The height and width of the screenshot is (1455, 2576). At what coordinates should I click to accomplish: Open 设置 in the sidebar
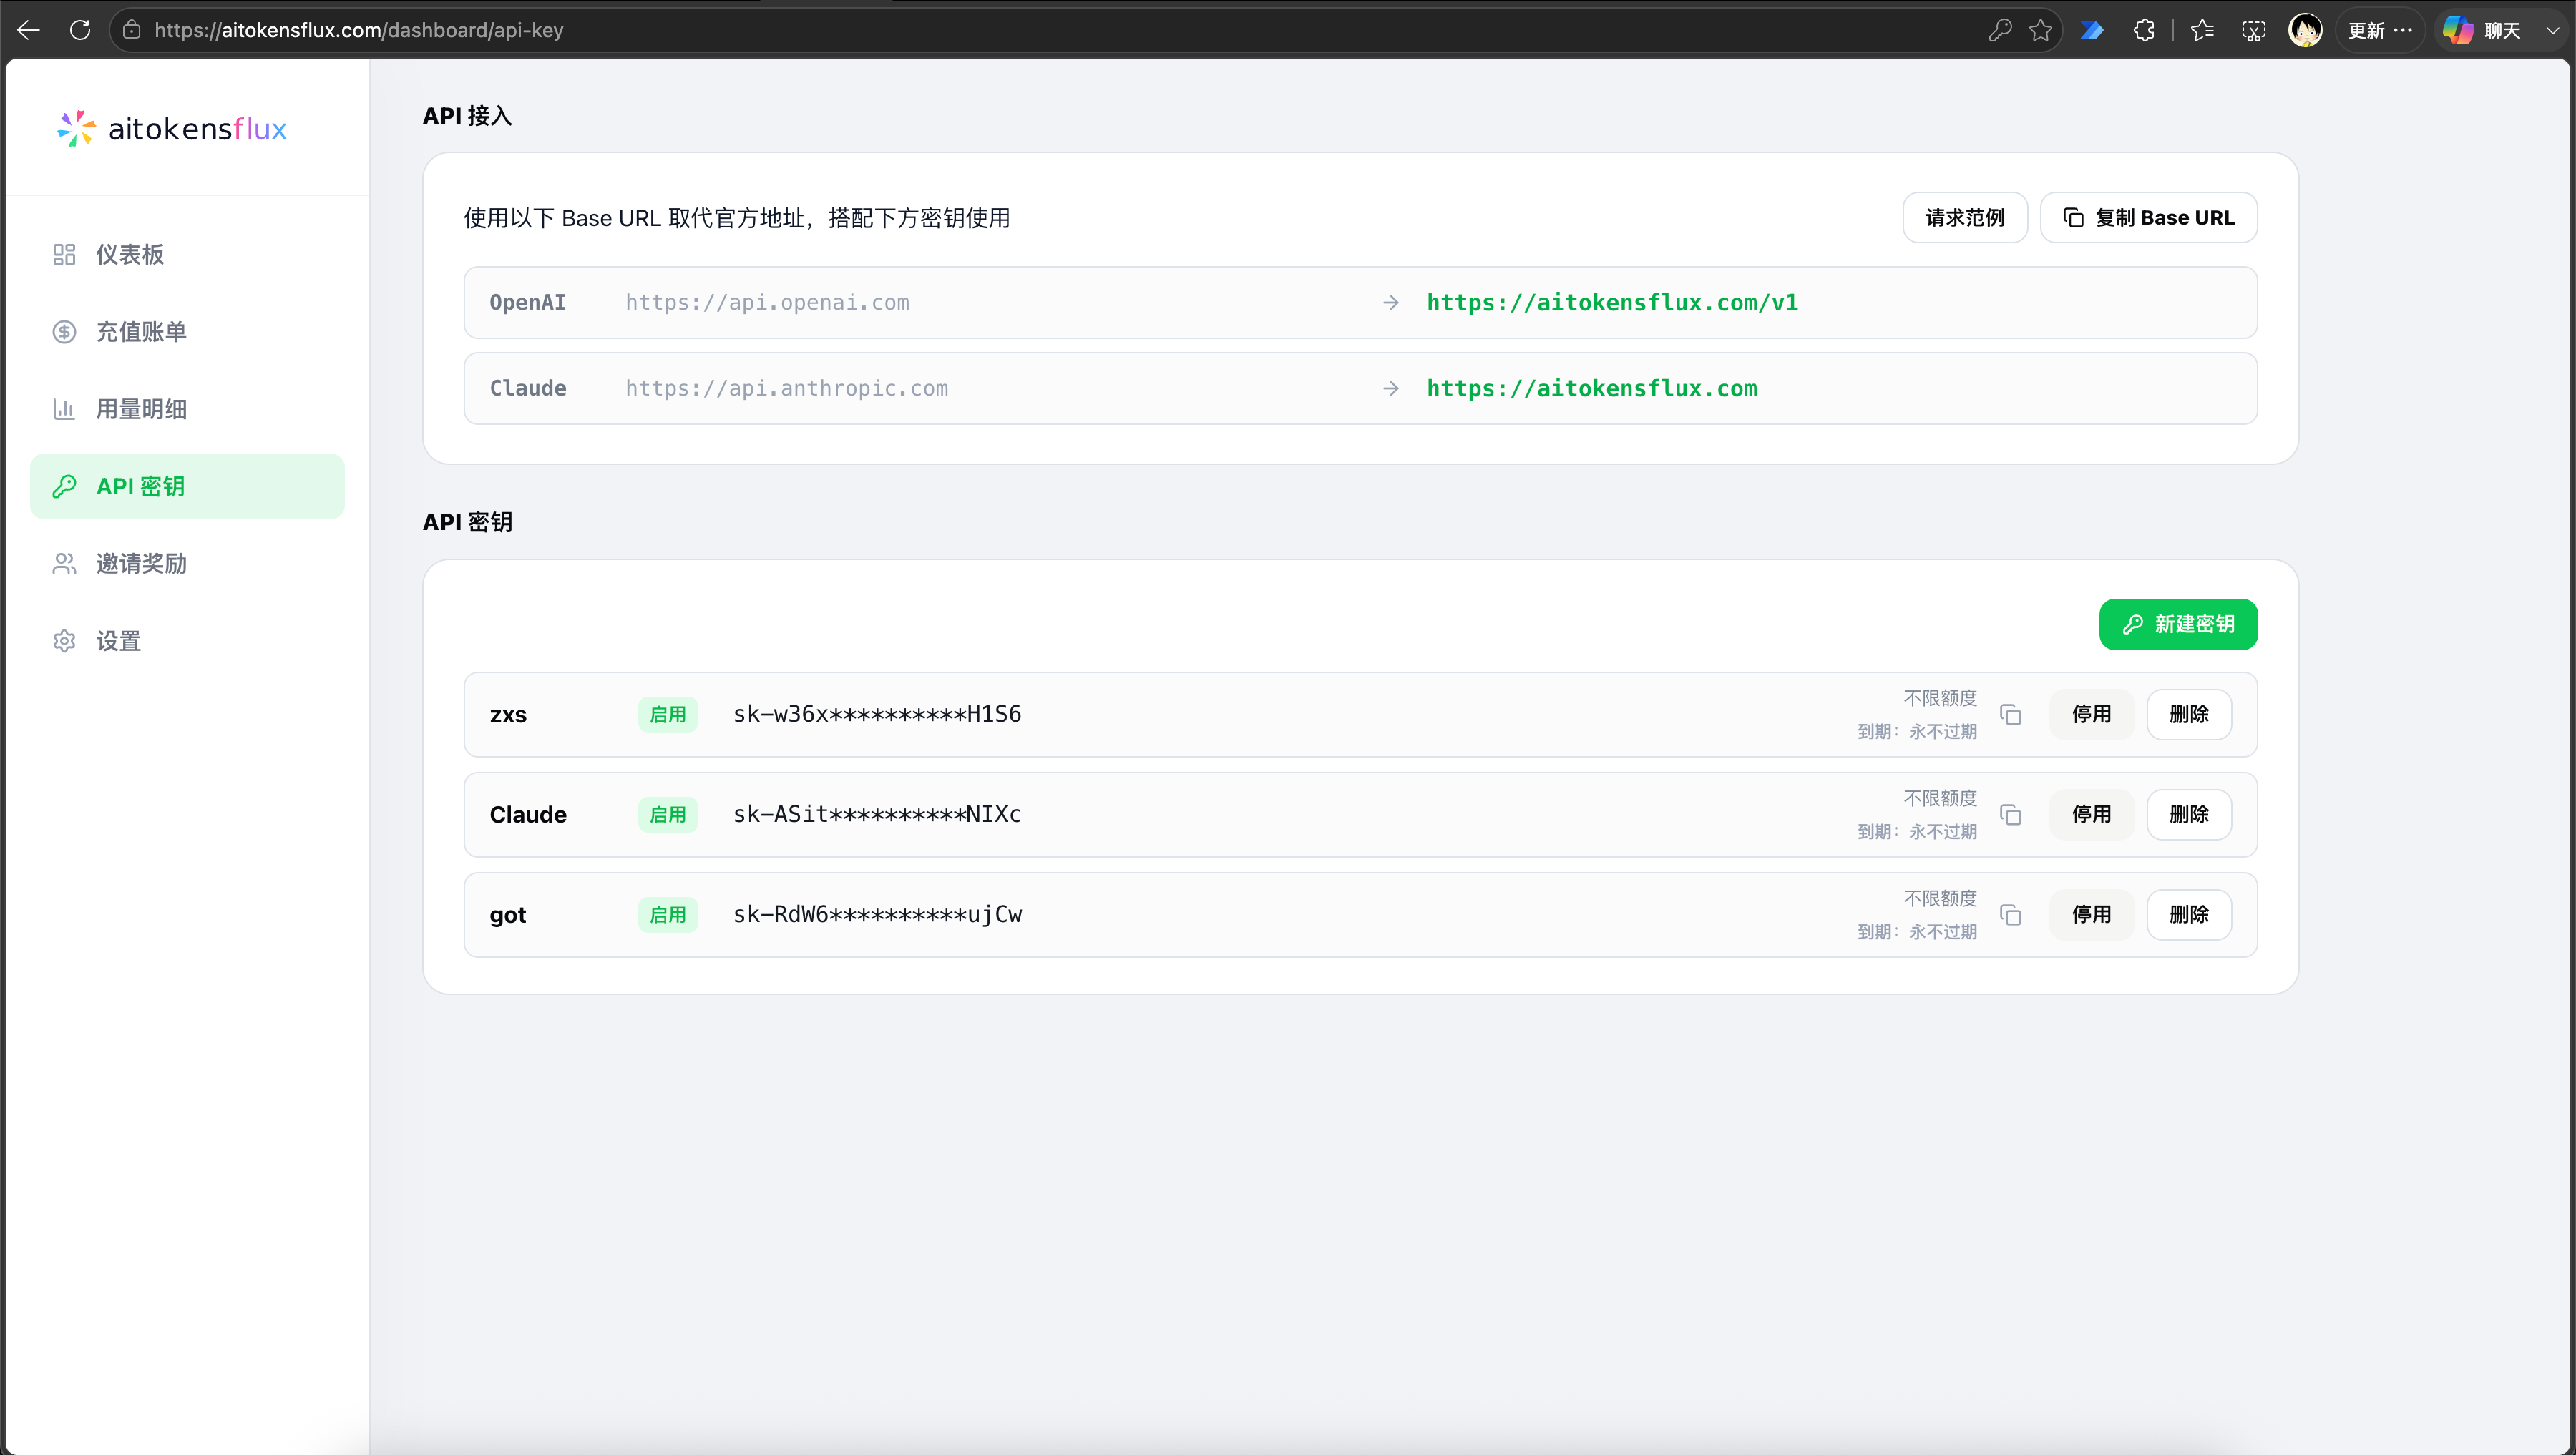[188, 641]
